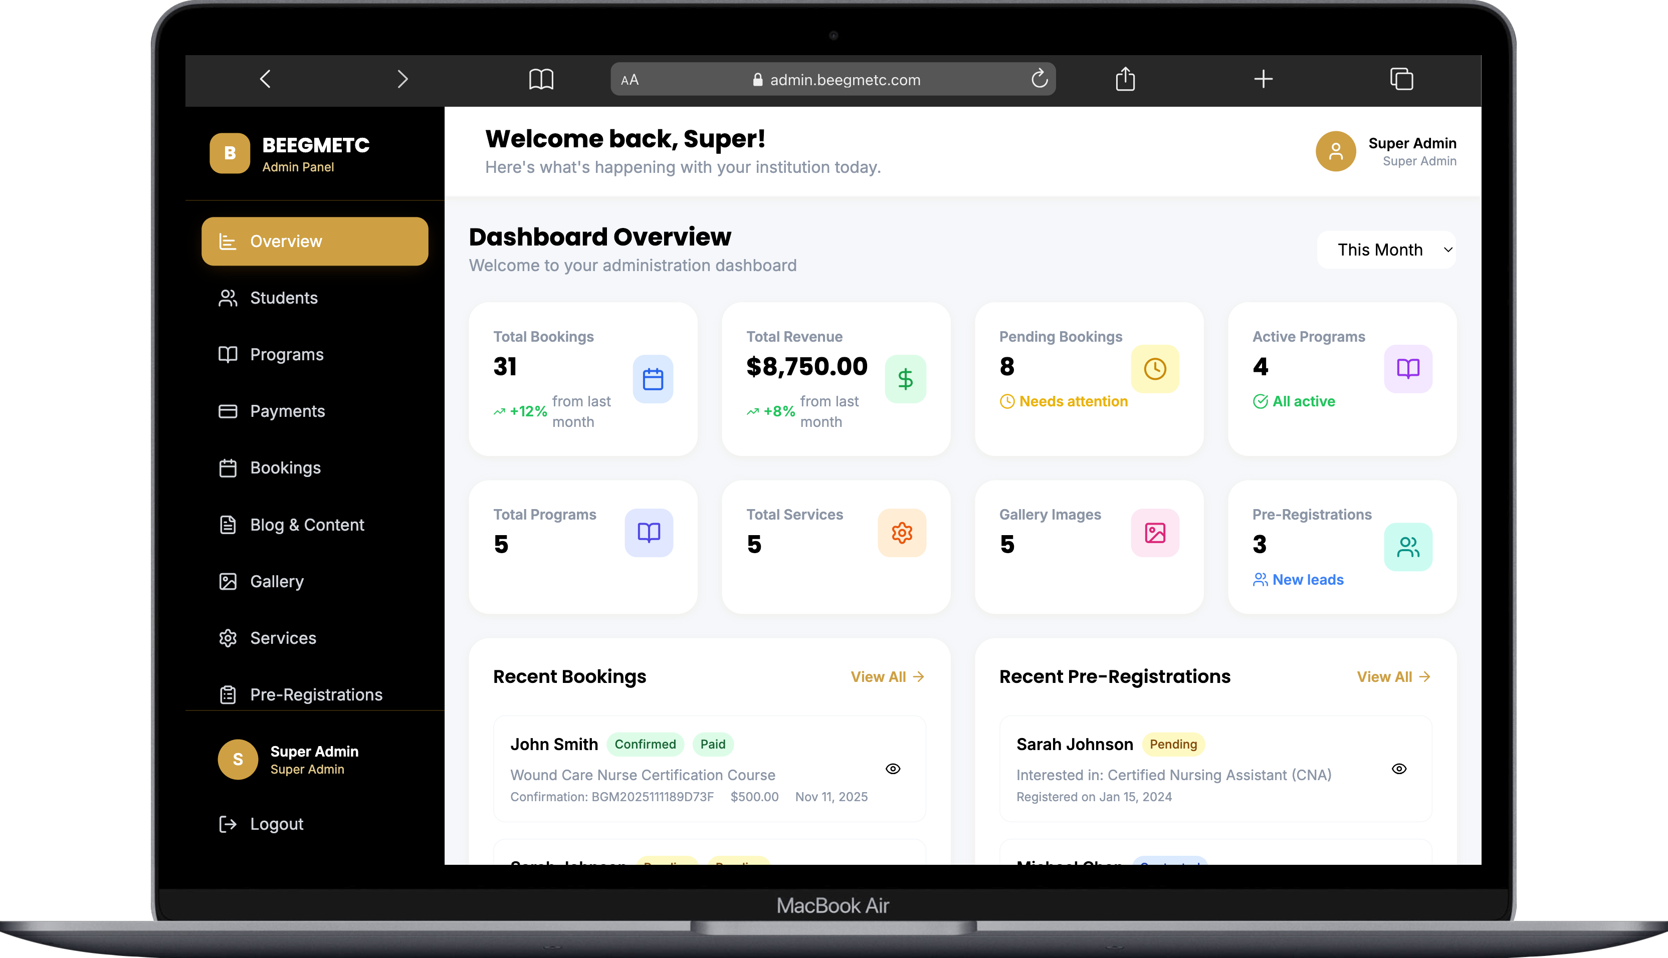The width and height of the screenshot is (1668, 958).
Task: Go to Students in sidebar
Action: pos(283,298)
